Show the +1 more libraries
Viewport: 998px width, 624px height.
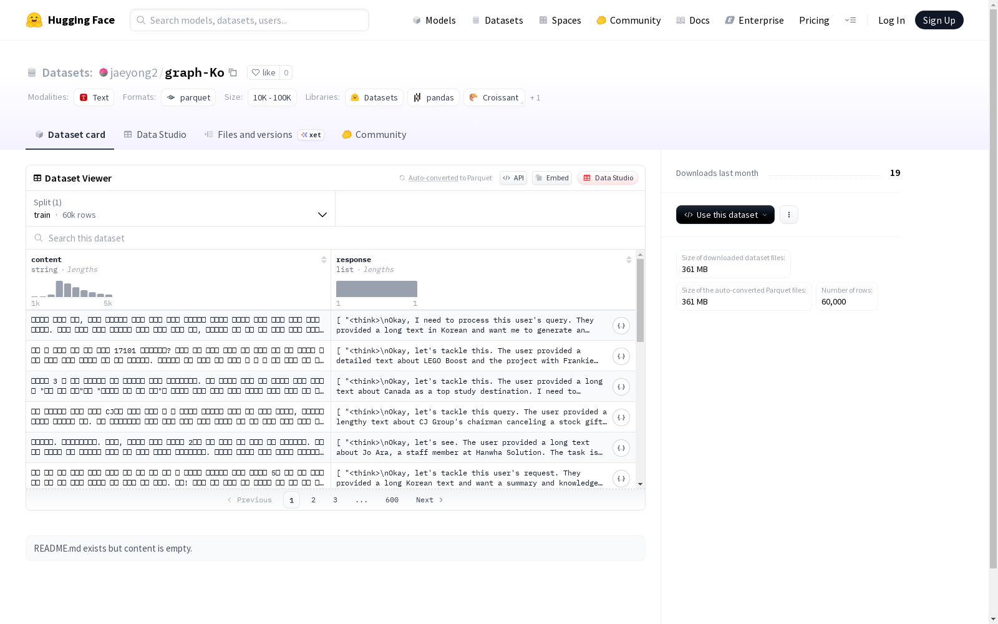tap(535, 97)
